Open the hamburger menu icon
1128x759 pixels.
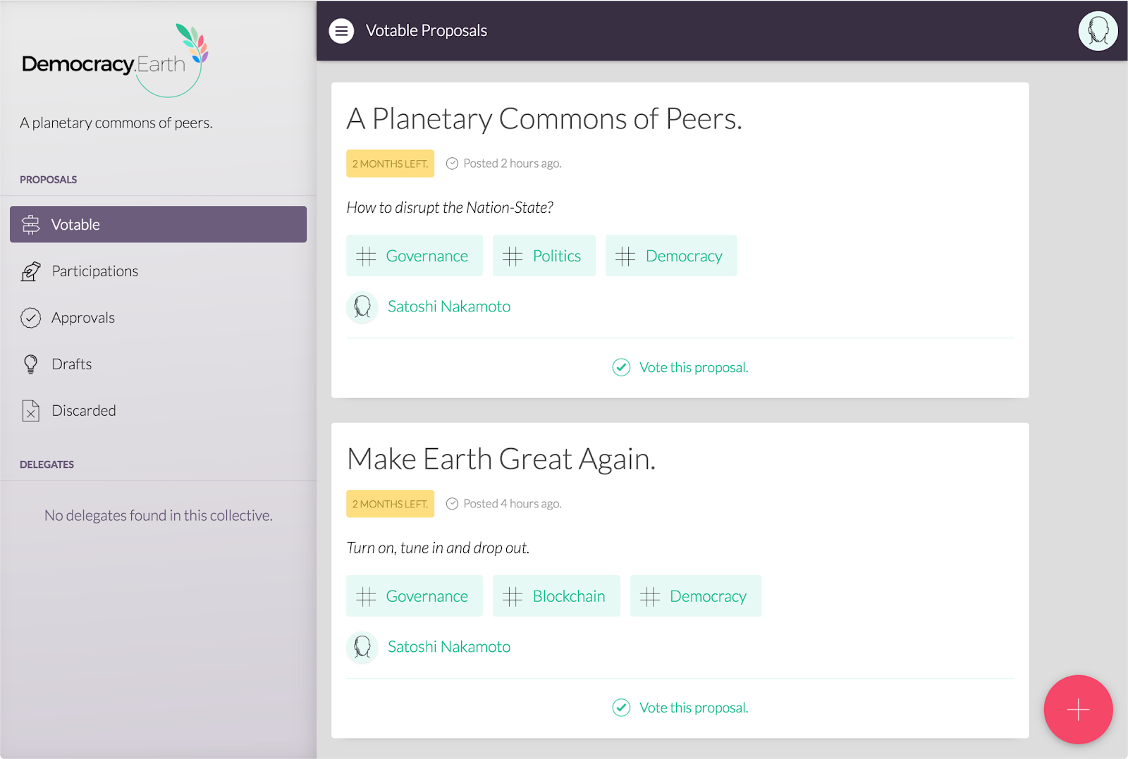(x=341, y=31)
